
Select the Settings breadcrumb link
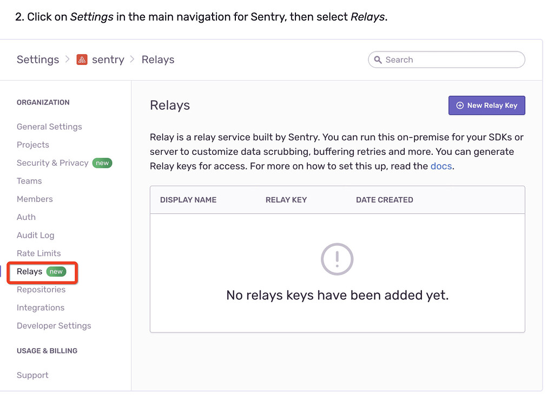pyautogui.click(x=37, y=60)
